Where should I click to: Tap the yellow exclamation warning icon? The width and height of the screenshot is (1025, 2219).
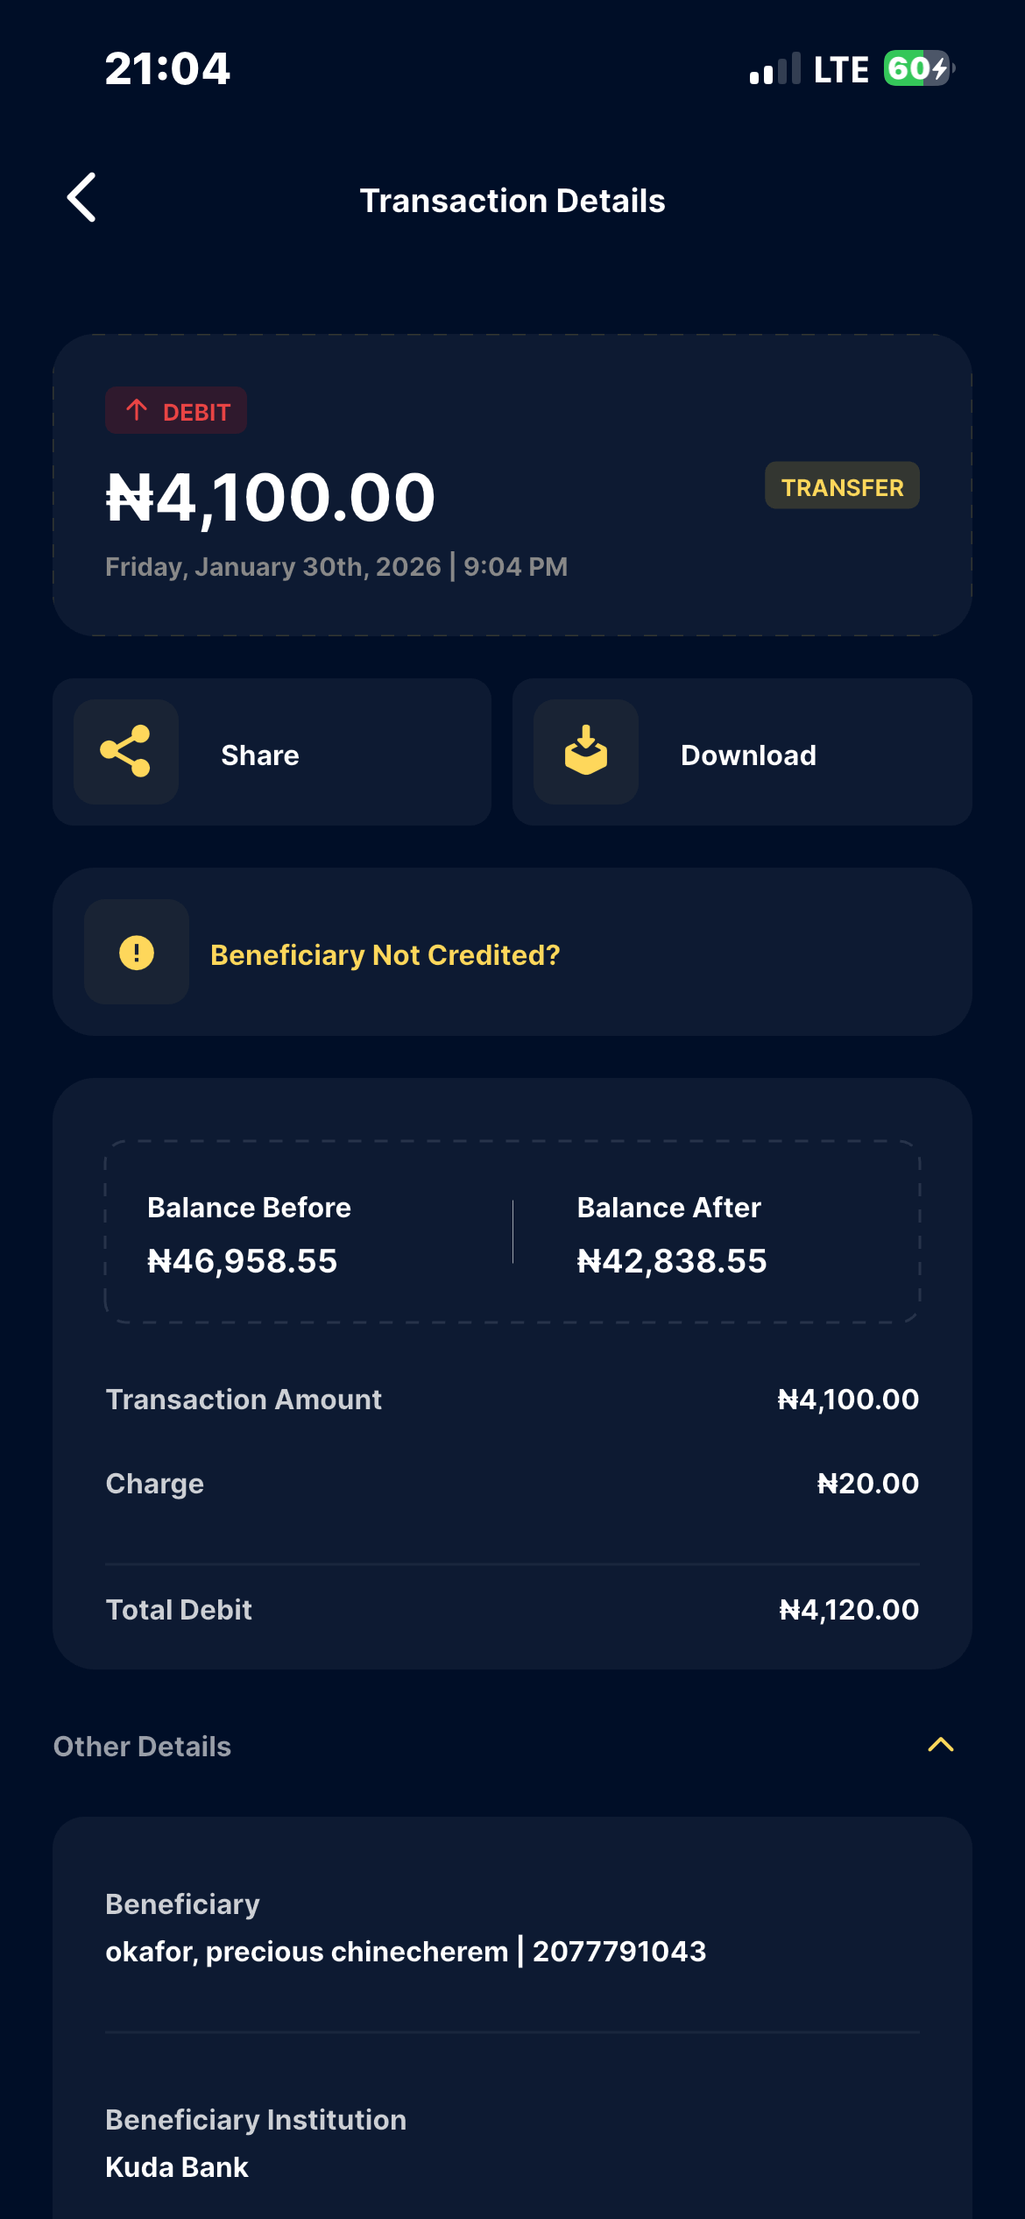[x=137, y=953]
